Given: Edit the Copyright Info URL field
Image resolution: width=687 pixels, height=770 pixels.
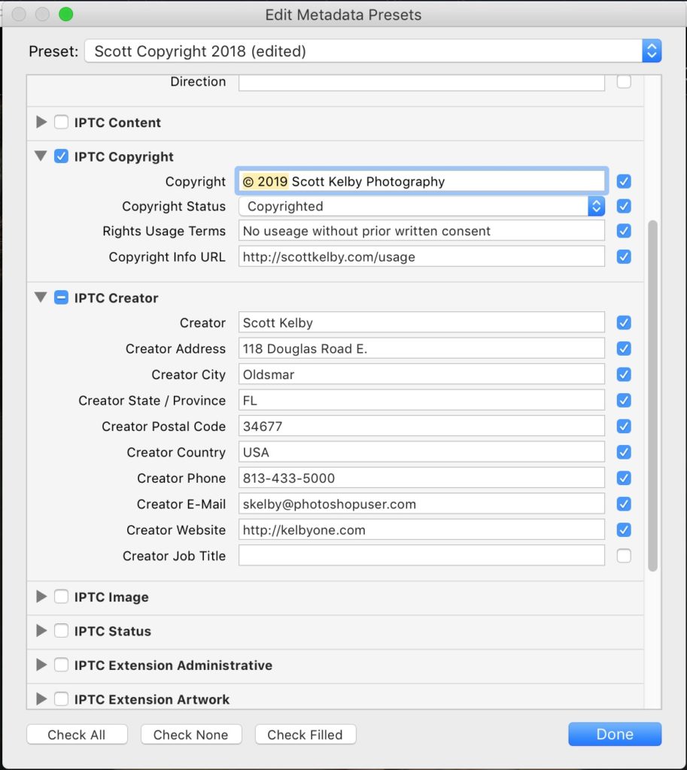Looking at the screenshot, I should click(421, 257).
